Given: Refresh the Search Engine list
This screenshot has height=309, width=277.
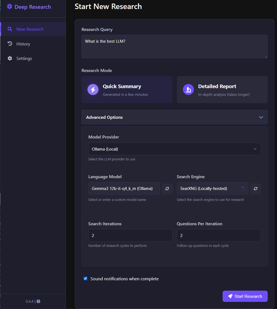Looking at the screenshot, I should (x=256, y=189).
